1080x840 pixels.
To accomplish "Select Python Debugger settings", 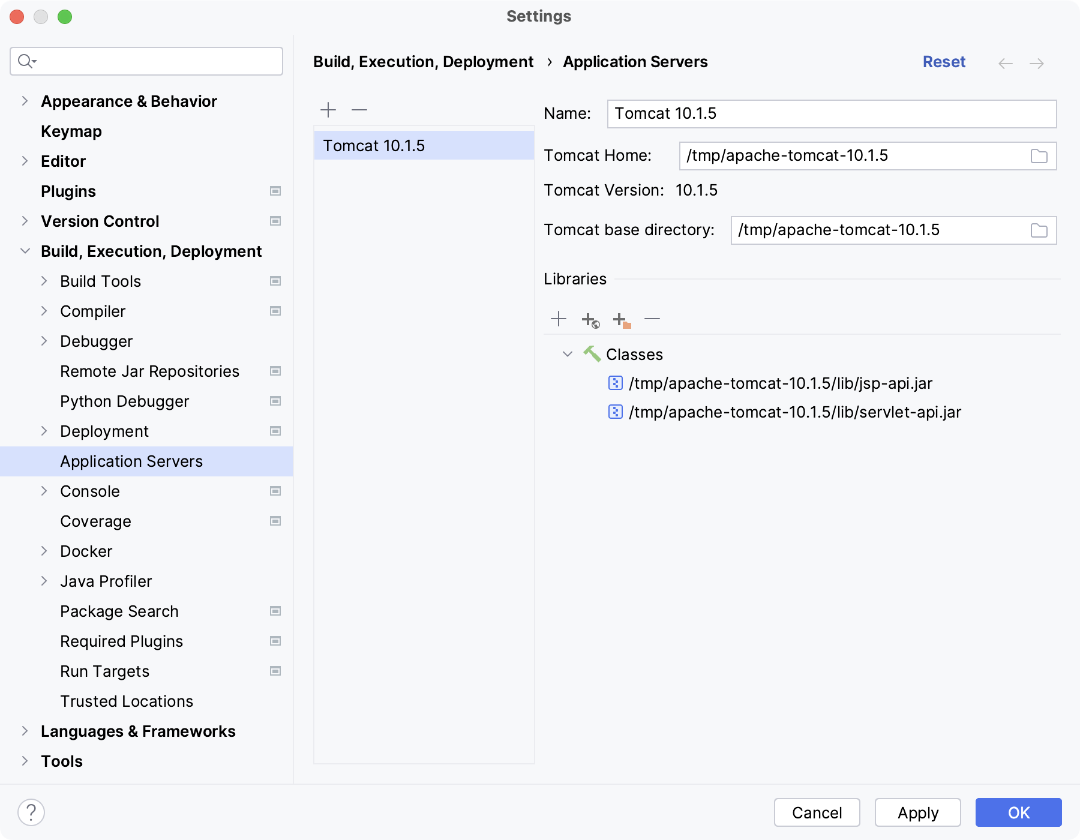I will pos(125,401).
